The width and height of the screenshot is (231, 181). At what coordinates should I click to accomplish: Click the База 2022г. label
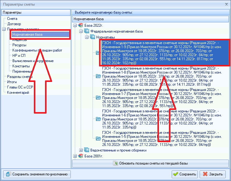(93, 25)
